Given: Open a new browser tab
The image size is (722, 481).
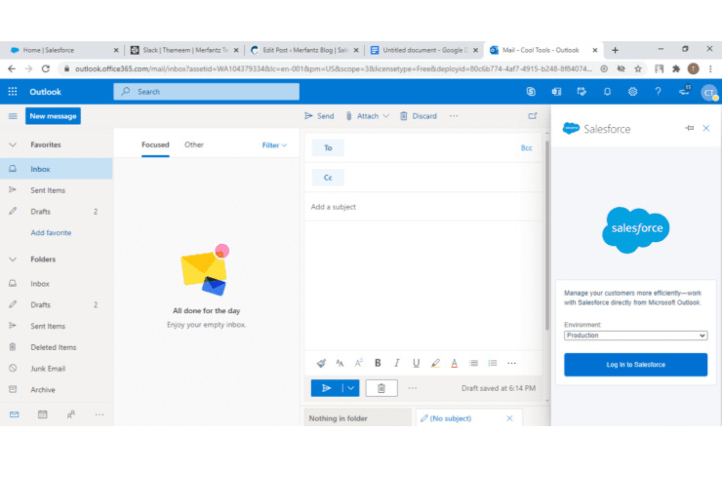Looking at the screenshot, I should click(x=615, y=50).
